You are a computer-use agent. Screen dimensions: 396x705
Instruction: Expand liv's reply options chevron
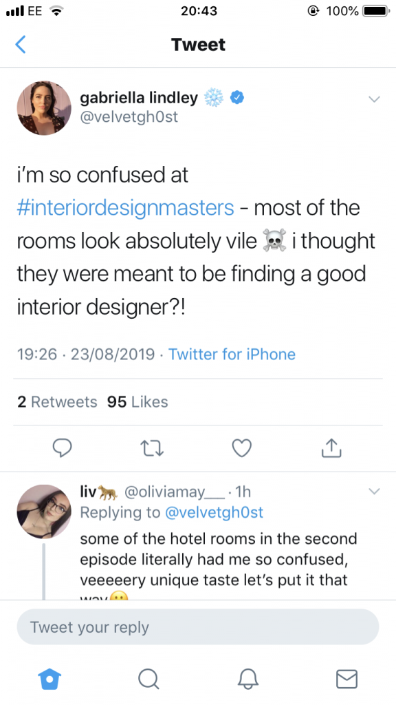coord(374,492)
